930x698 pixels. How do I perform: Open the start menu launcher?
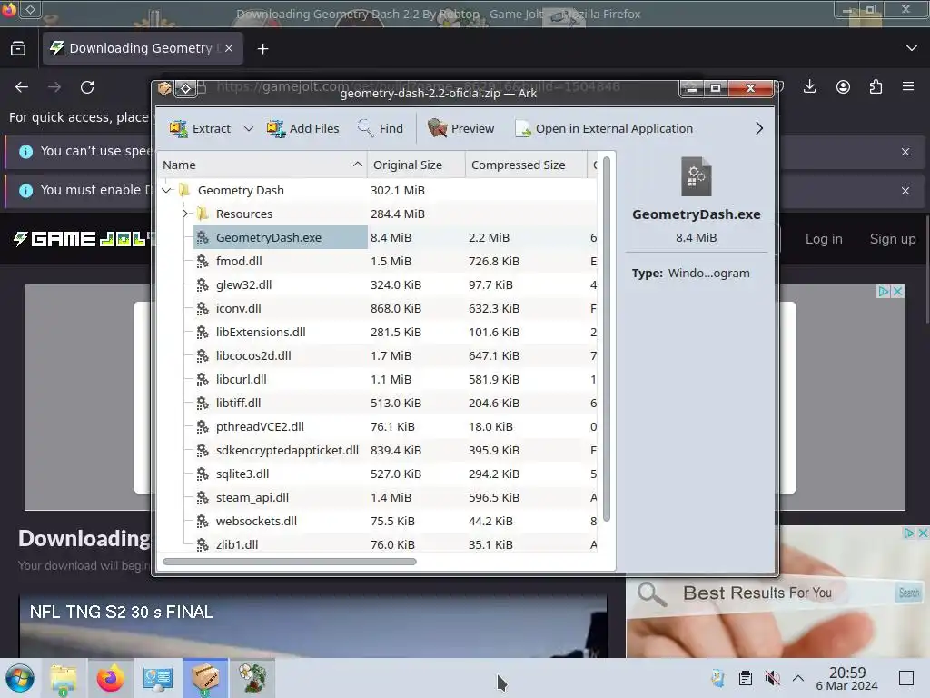[20, 678]
